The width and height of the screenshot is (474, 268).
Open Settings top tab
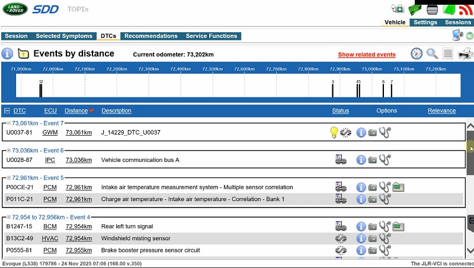pyautogui.click(x=425, y=23)
